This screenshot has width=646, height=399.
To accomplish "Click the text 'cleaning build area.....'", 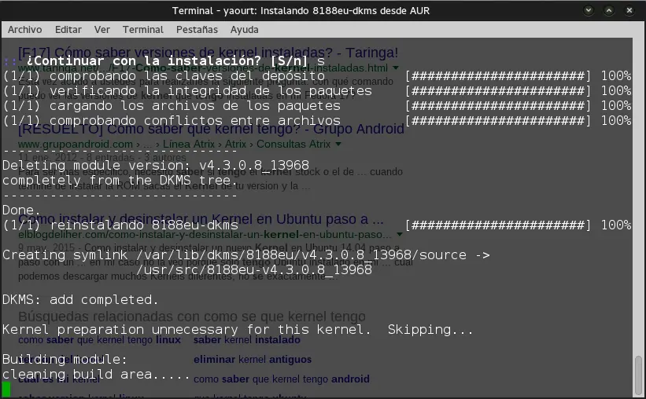I will pos(96,375).
